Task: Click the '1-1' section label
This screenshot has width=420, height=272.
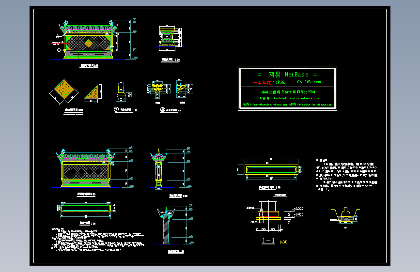Action: tap(268, 241)
